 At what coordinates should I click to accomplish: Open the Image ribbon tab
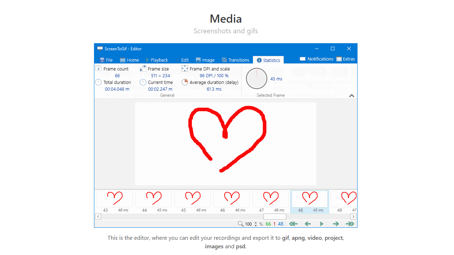point(205,60)
